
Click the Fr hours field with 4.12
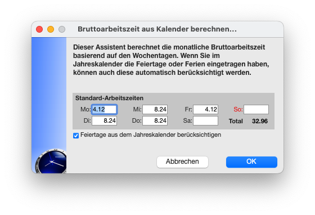point(205,110)
